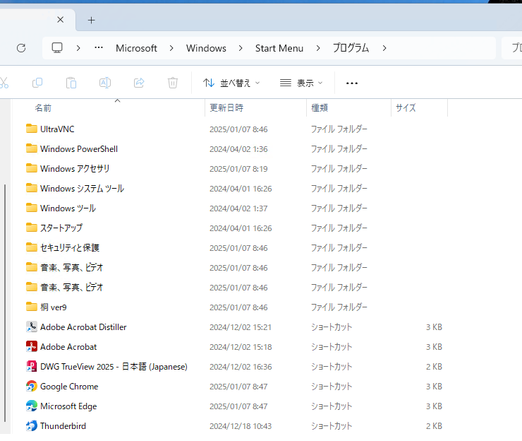The image size is (522, 441).
Task: Show hidden breadcrumb path ellipsis
Action: coord(99,47)
